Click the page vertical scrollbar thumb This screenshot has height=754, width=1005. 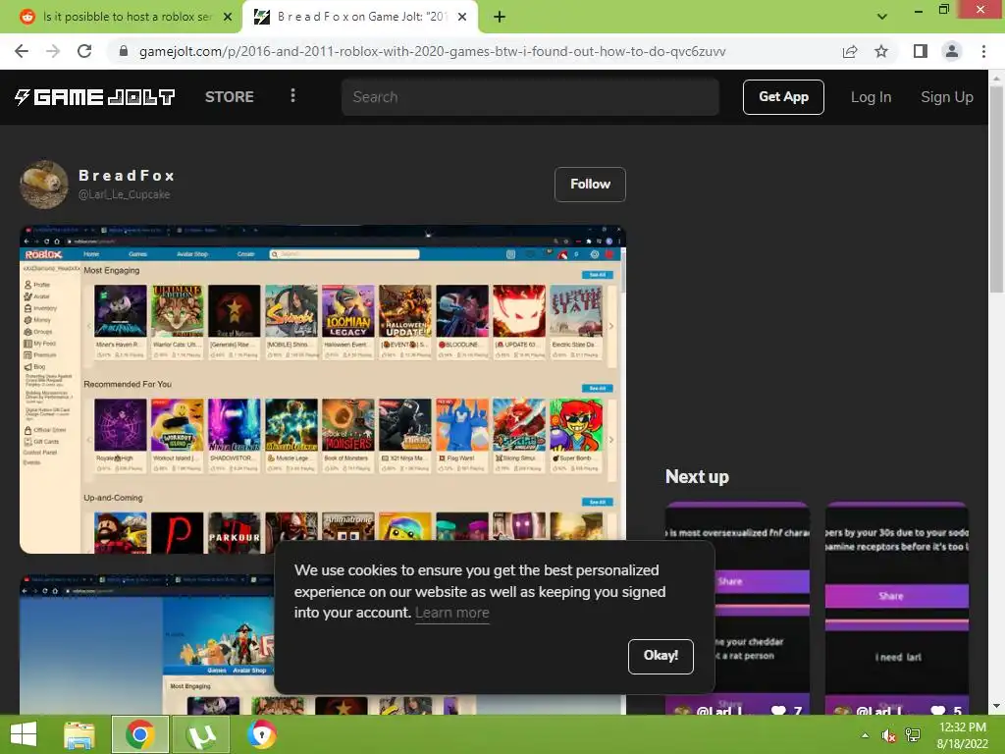pyautogui.click(x=996, y=189)
